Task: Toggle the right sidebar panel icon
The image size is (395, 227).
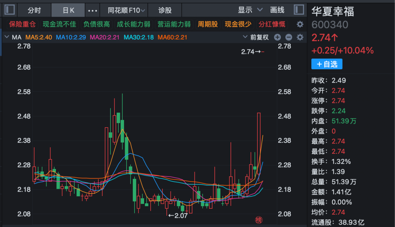Action: 298,10
